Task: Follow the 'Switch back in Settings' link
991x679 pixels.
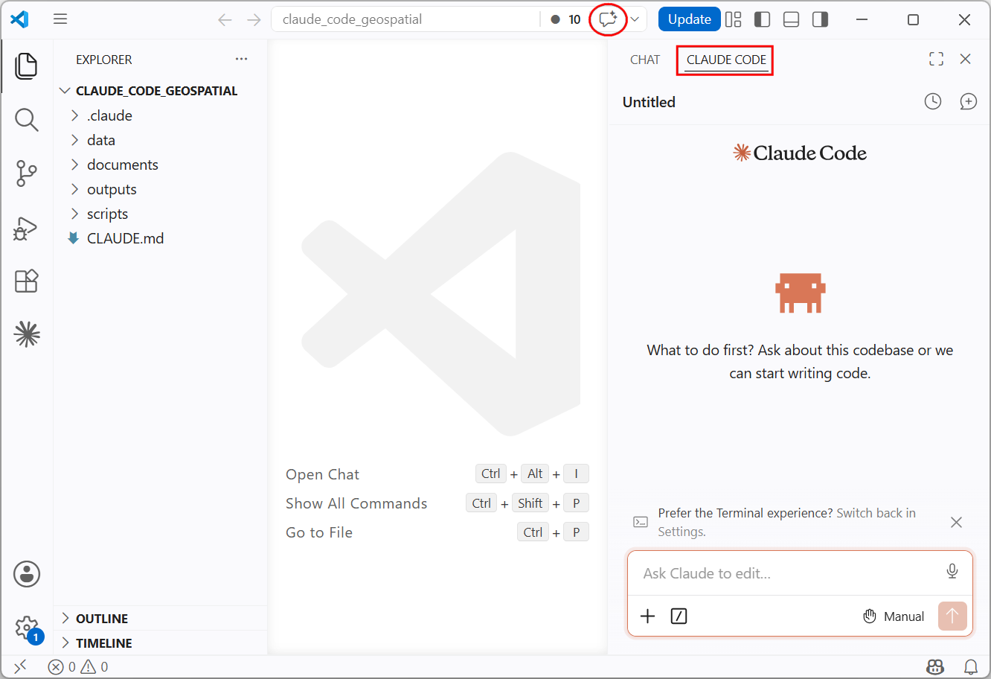Action: click(786, 522)
